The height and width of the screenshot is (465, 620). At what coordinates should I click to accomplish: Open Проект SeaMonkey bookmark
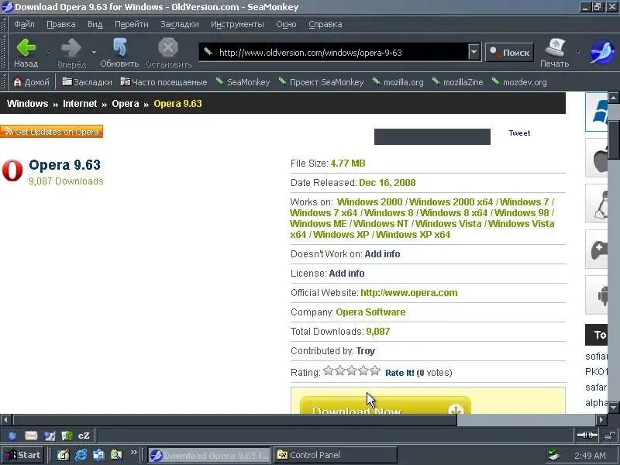pyautogui.click(x=321, y=82)
